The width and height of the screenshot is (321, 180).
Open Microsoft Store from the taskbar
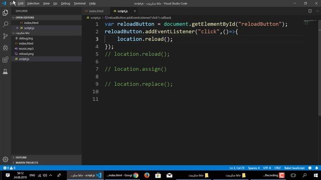tap(158, 175)
